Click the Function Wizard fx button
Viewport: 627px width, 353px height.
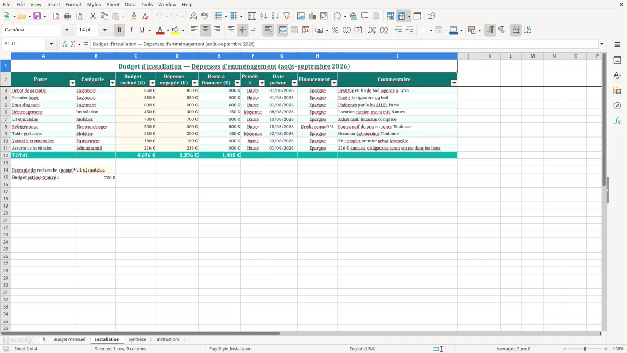65,44
